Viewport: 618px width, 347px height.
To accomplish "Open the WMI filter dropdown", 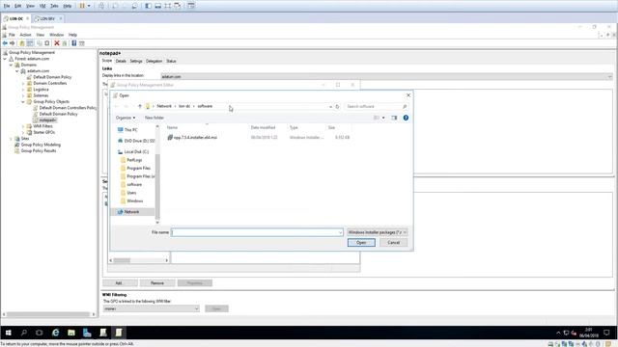I will coord(152,308).
